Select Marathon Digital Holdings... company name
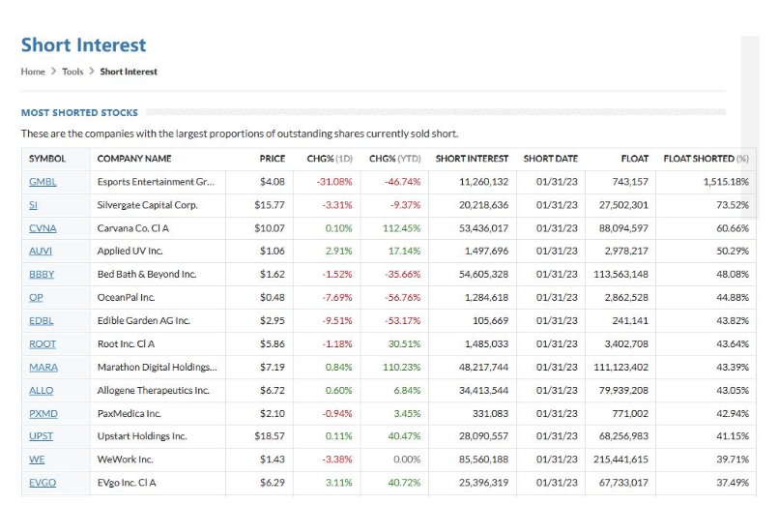The height and width of the screenshot is (505, 779). point(158,368)
